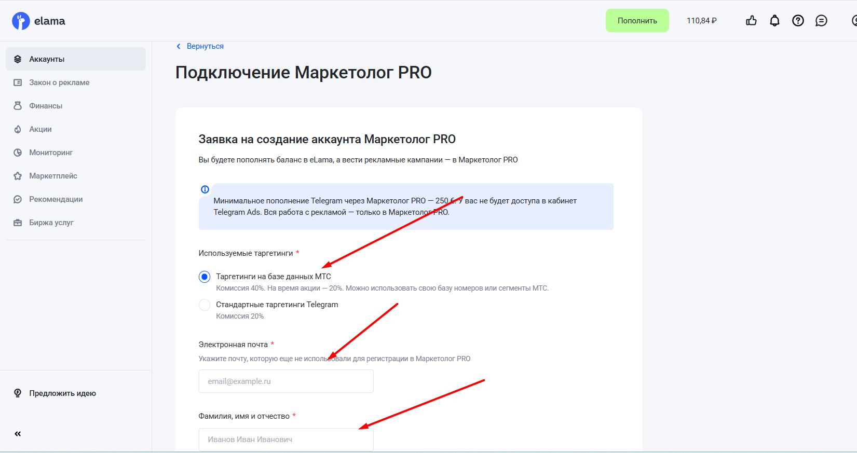
Task: Click the balance amount 110,84 ₽
Action: click(702, 21)
